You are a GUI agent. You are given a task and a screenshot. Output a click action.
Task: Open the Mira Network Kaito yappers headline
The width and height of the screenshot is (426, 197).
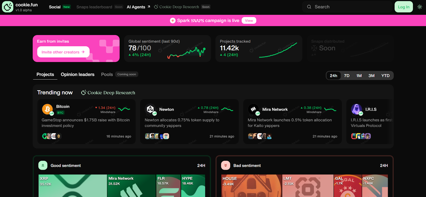(290, 123)
